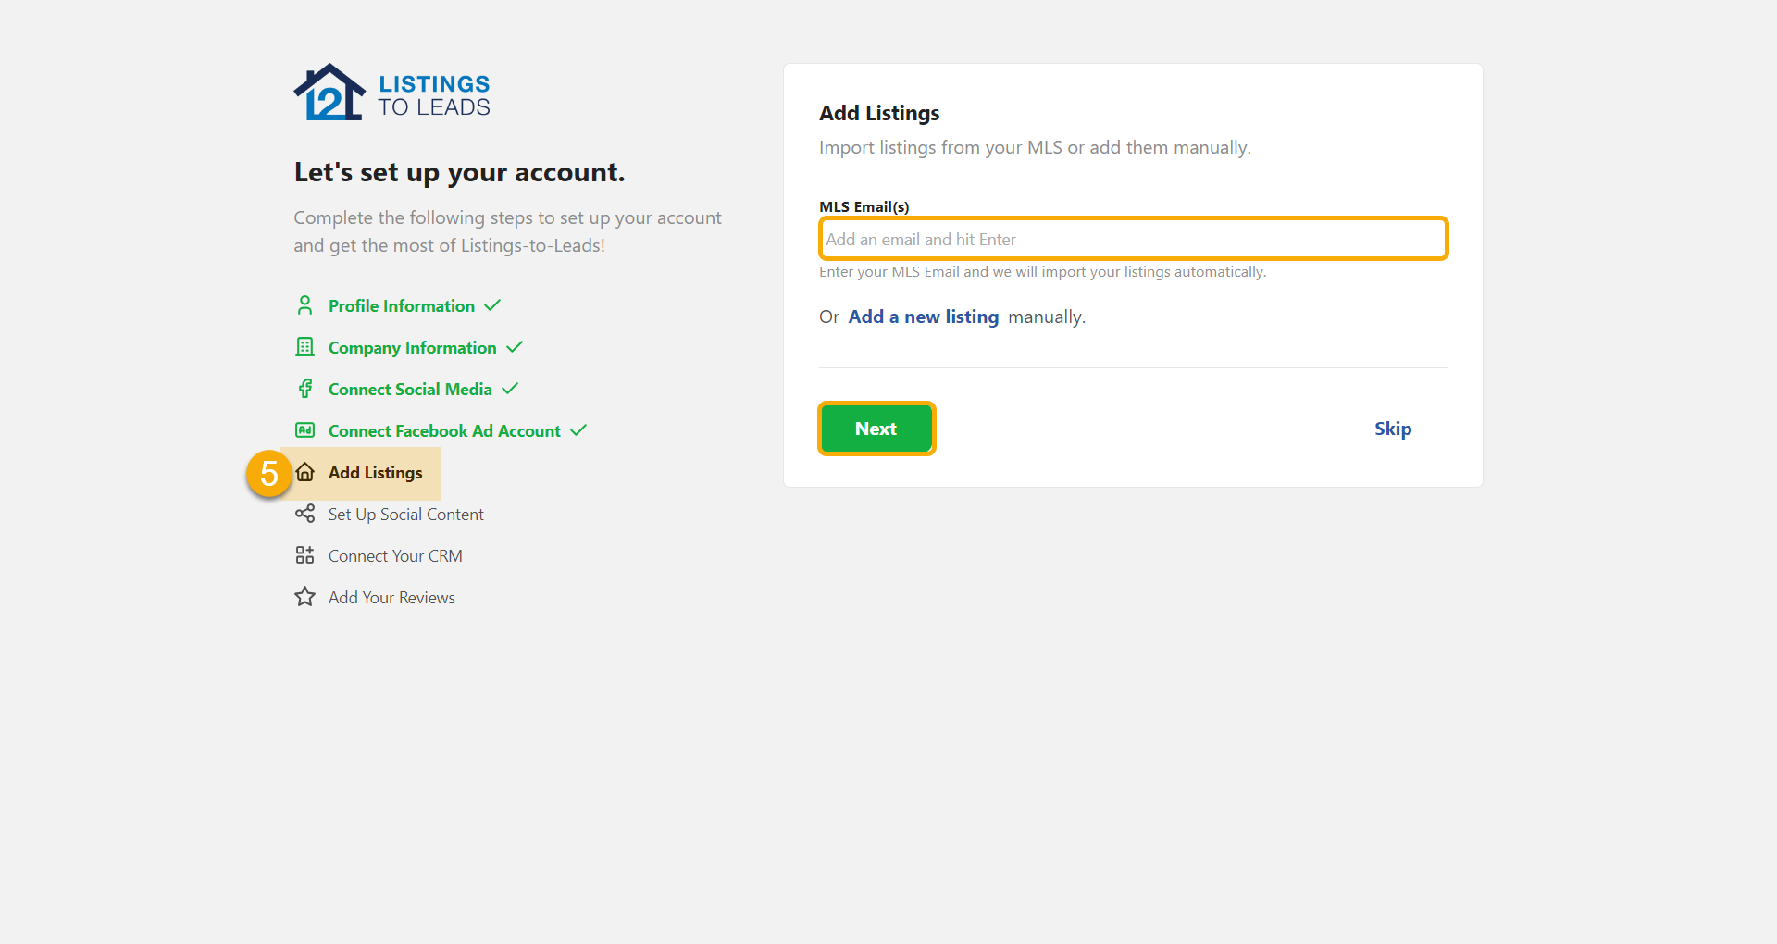The width and height of the screenshot is (1777, 944).
Task: Click the orange step 5 badge
Action: pos(268,473)
